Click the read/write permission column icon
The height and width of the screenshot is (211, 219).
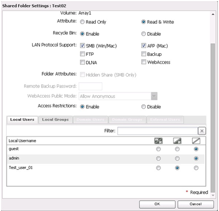158,141
